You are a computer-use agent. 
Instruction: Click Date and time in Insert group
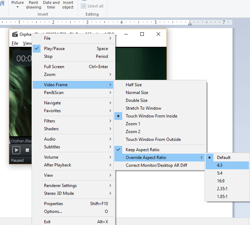(51, 5)
